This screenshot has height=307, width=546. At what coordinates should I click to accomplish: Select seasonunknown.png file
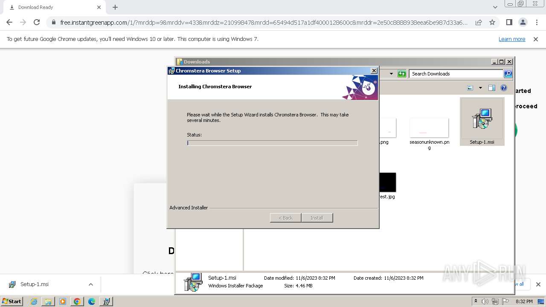429,134
